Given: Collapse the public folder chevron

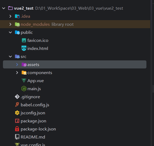Looking at the screenshot, I should [10, 32].
